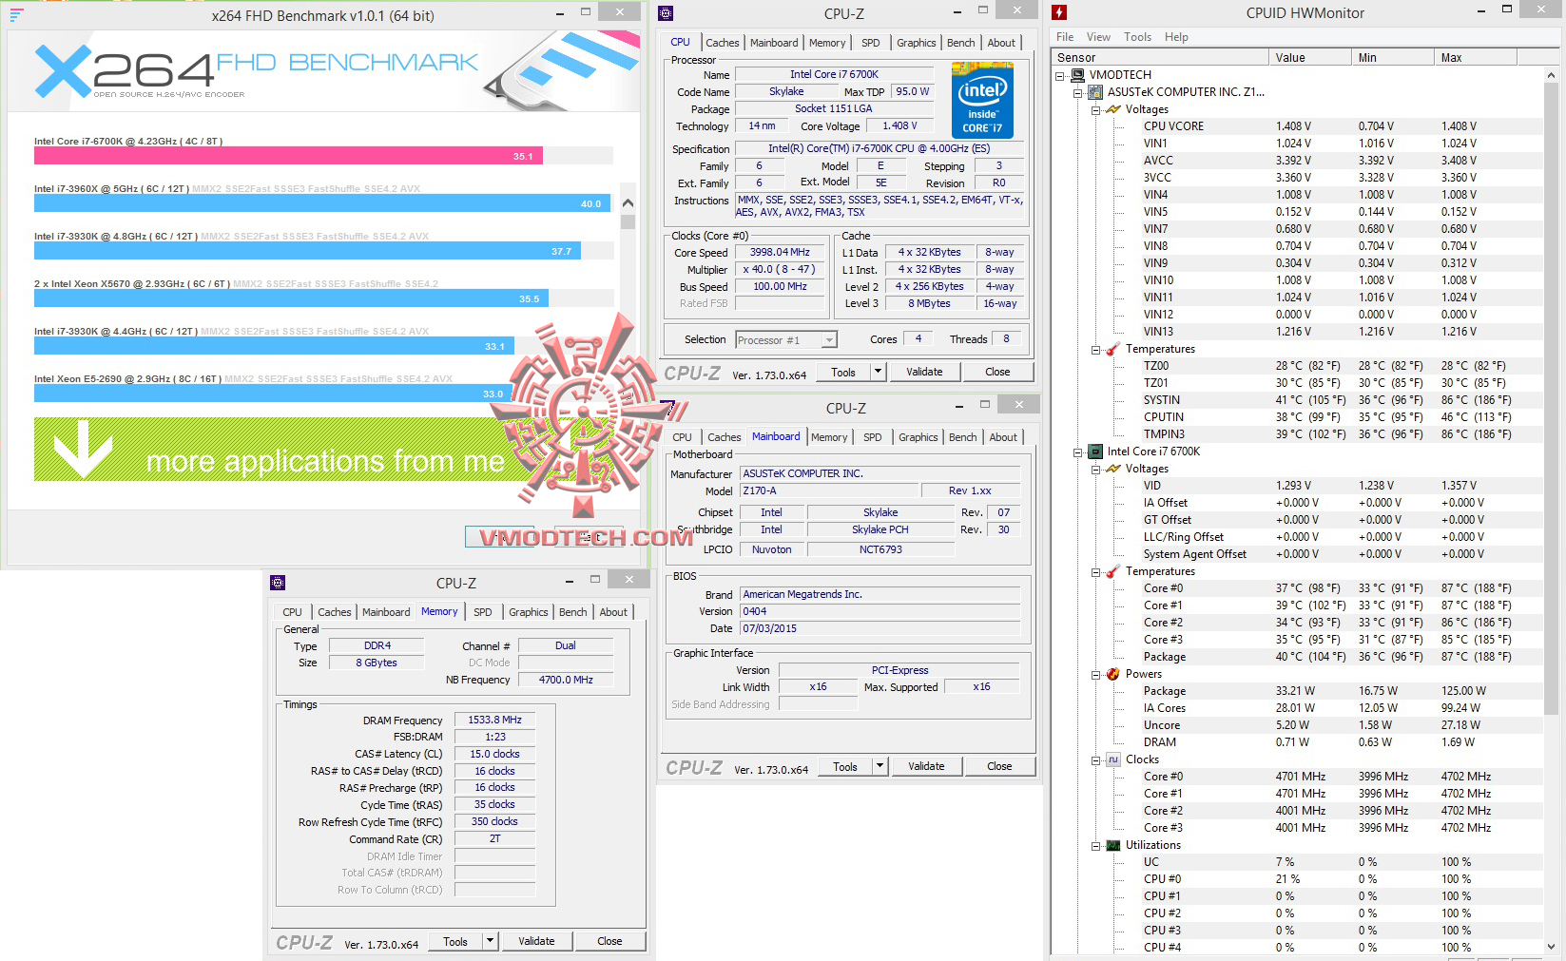The width and height of the screenshot is (1566, 961).
Task: Collapse the Clocks group in HWMonitor
Action: (1095, 759)
